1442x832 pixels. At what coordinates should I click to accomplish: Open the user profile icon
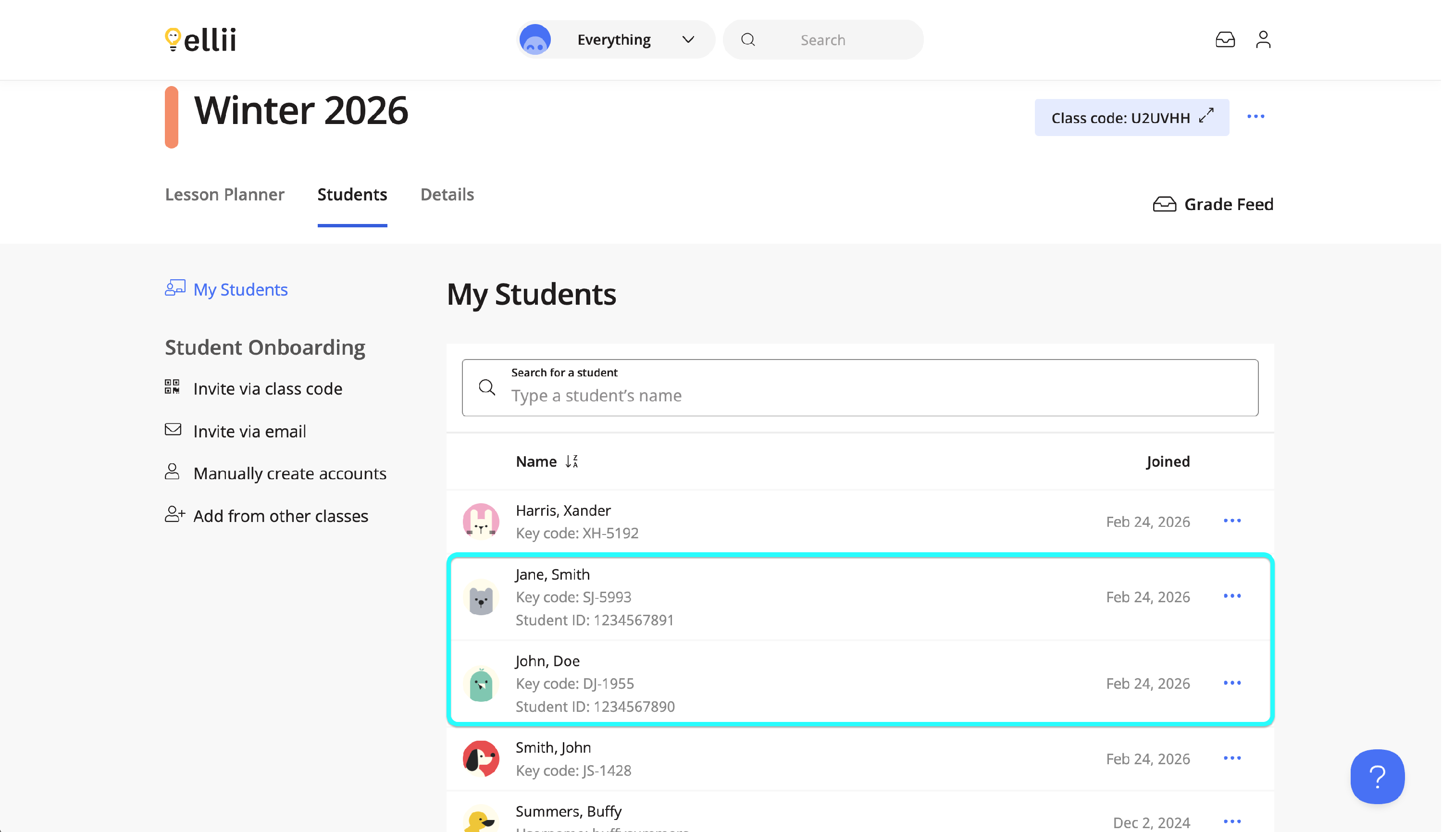tap(1263, 39)
